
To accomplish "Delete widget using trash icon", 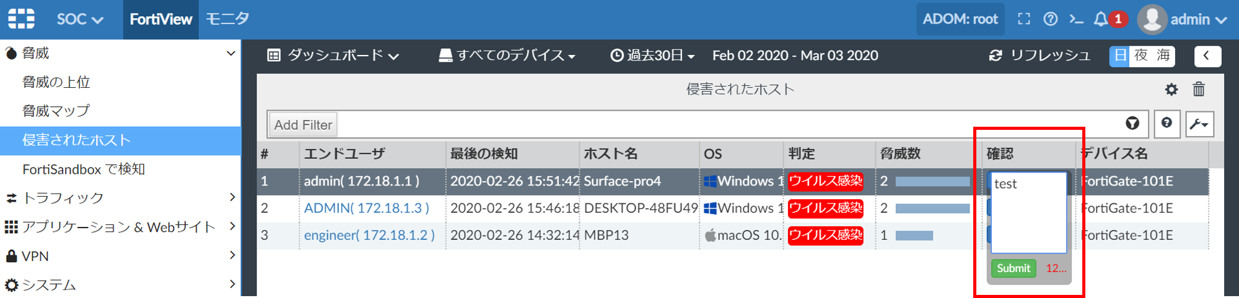I will click(1199, 90).
